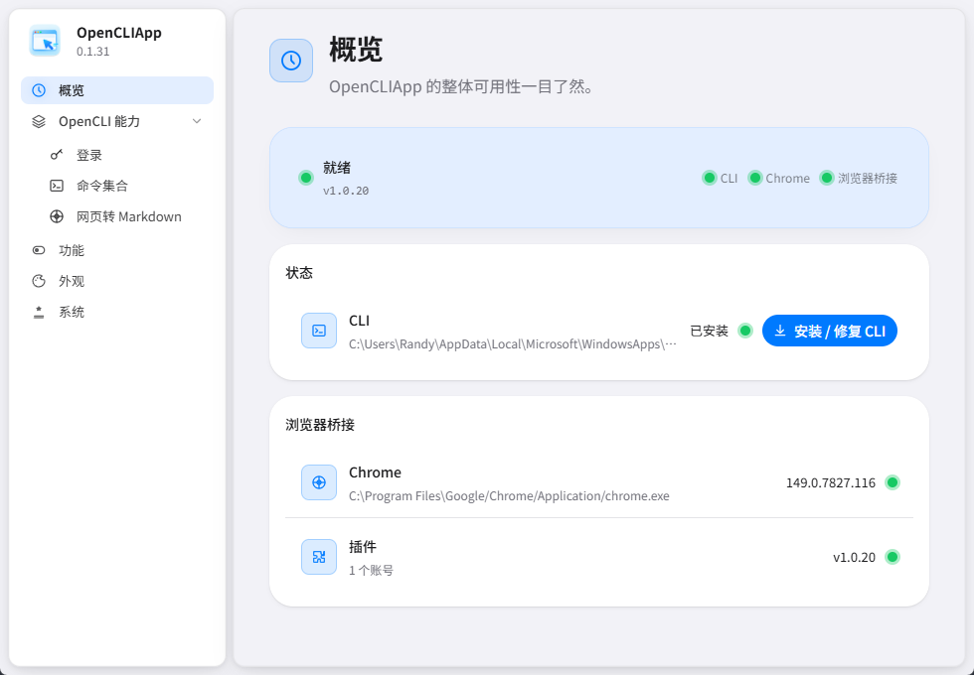Click the 状态 section heading
The width and height of the screenshot is (974, 675).
299,273
